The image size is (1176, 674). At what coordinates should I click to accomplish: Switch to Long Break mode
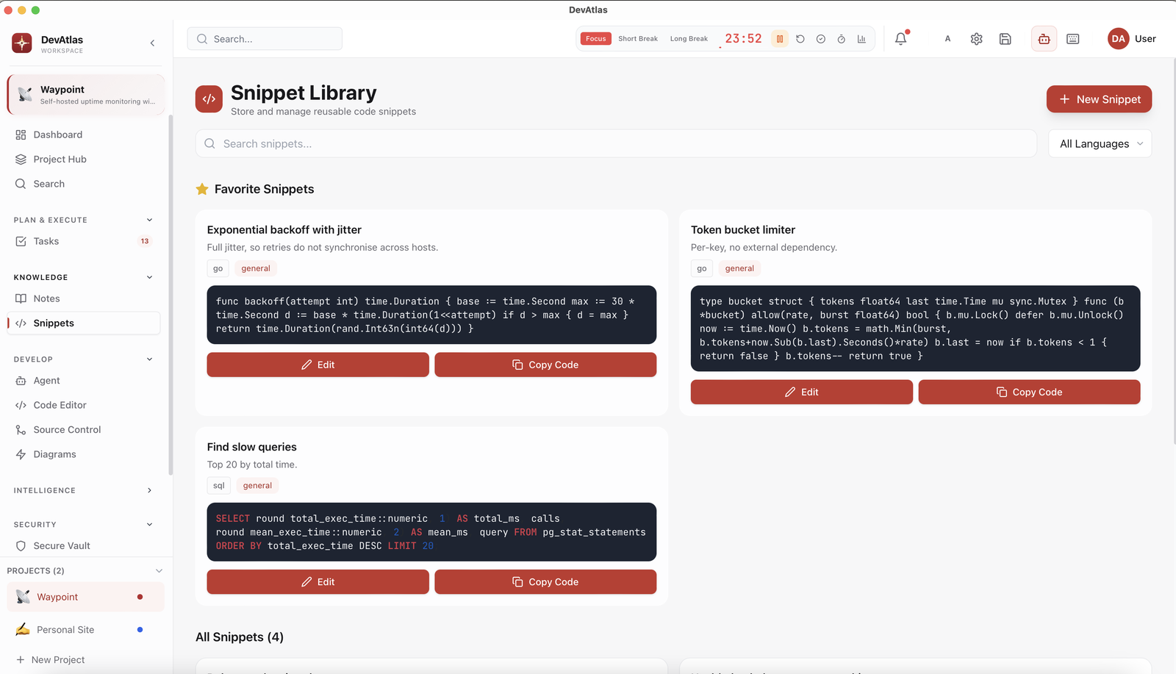click(x=689, y=39)
